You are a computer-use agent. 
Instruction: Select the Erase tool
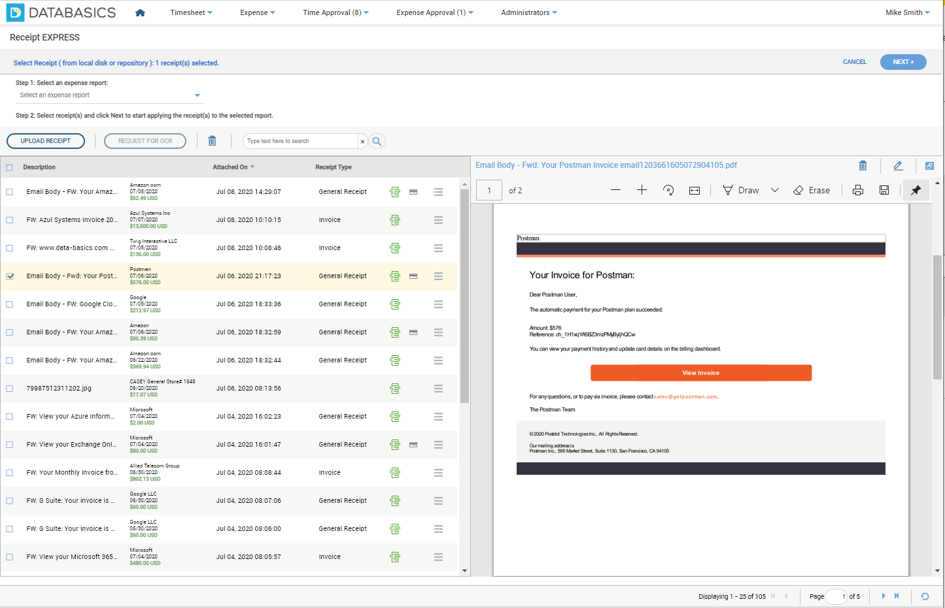pyautogui.click(x=812, y=190)
